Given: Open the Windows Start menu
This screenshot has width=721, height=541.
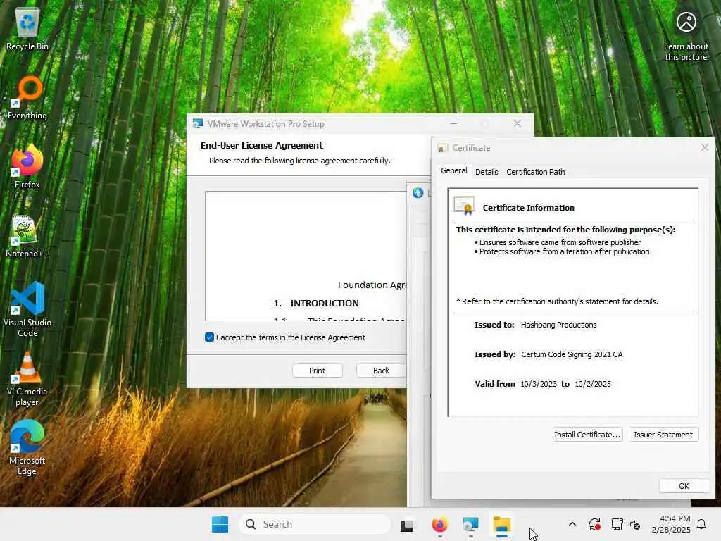Looking at the screenshot, I should point(220,524).
